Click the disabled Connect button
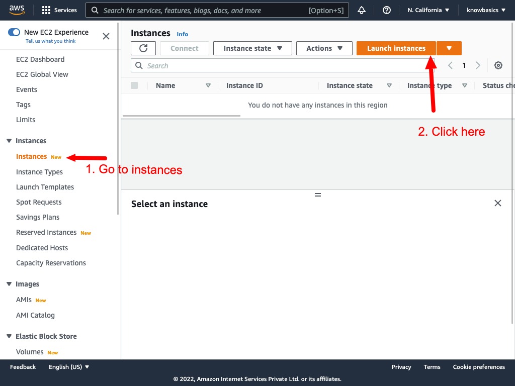The height and width of the screenshot is (386, 515). (184, 48)
